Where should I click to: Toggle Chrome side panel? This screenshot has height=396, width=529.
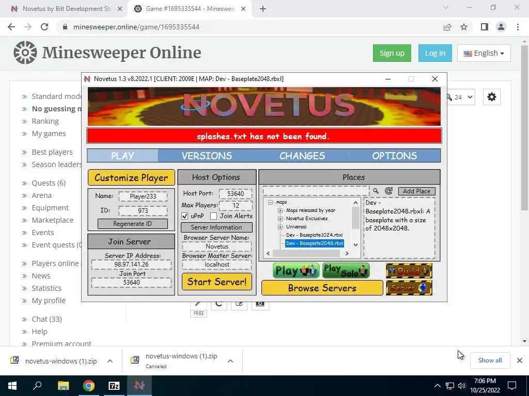pyautogui.click(x=485, y=27)
